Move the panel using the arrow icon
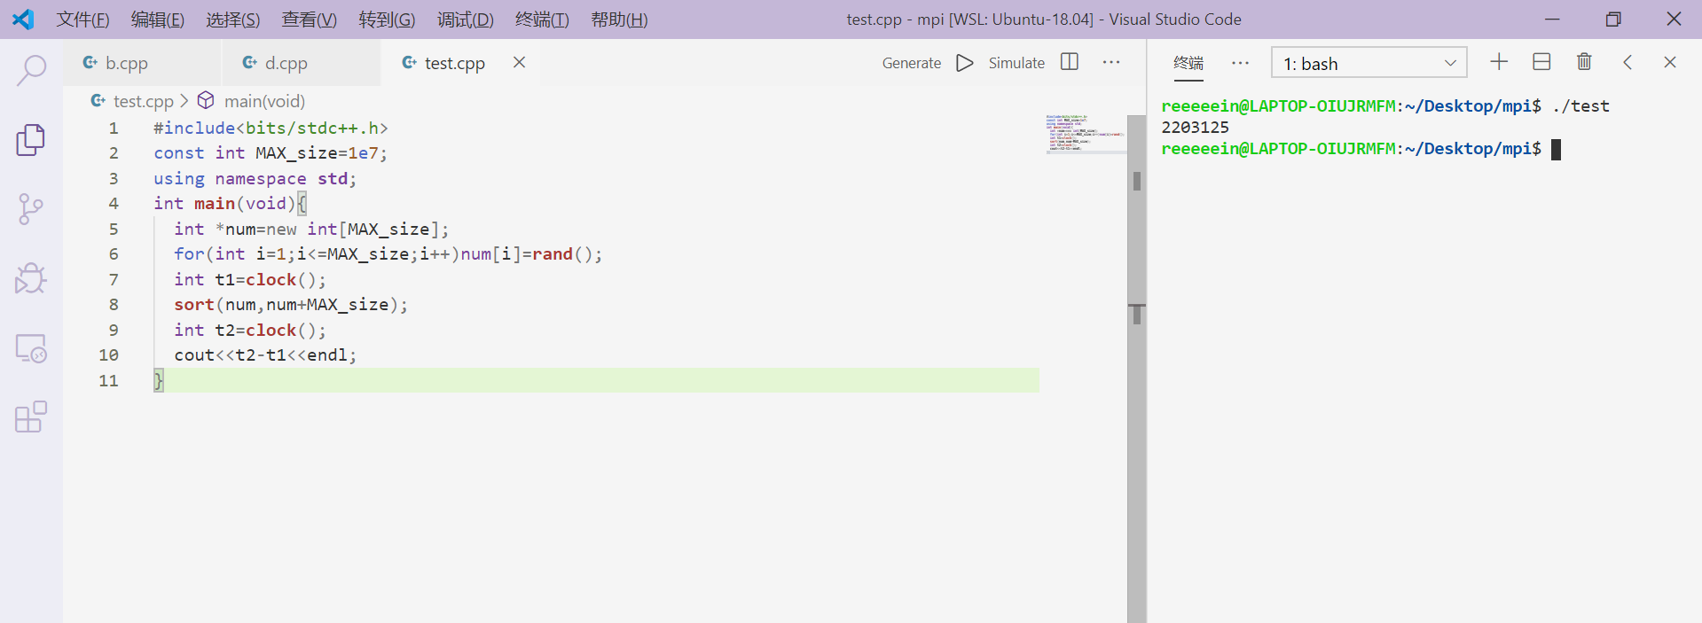1702x623 pixels. click(1627, 62)
